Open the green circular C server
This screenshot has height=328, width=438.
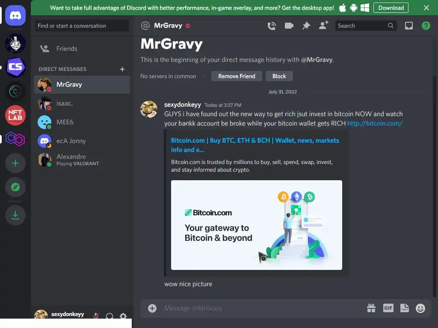tap(15, 91)
